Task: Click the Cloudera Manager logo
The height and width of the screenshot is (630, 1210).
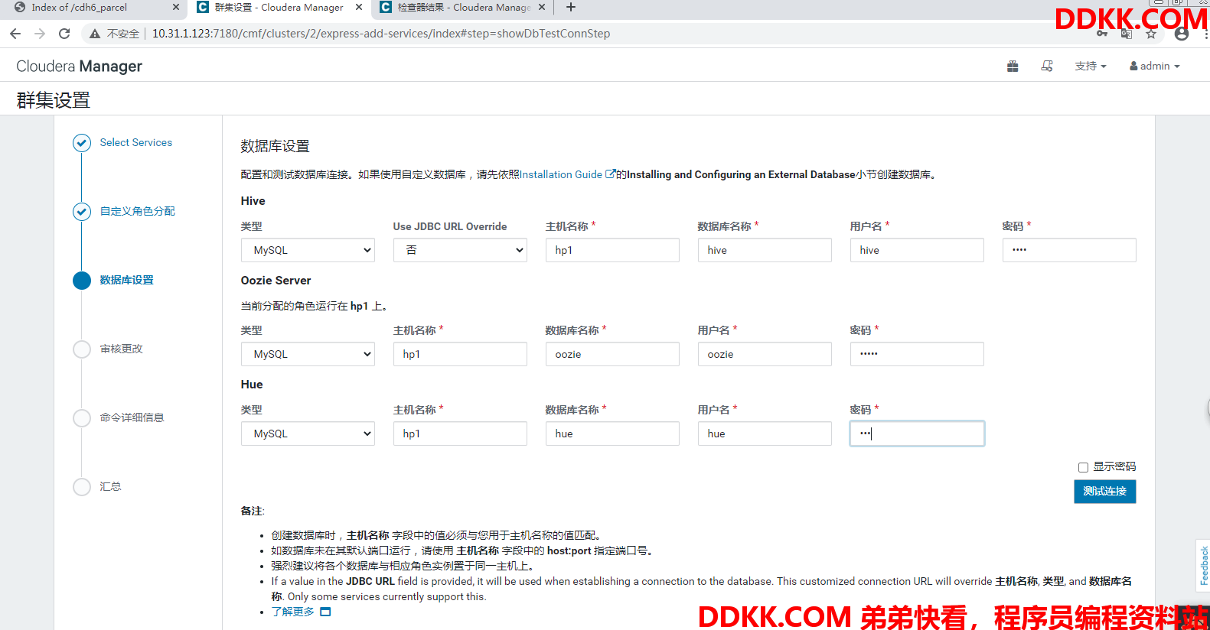Action: coord(79,67)
